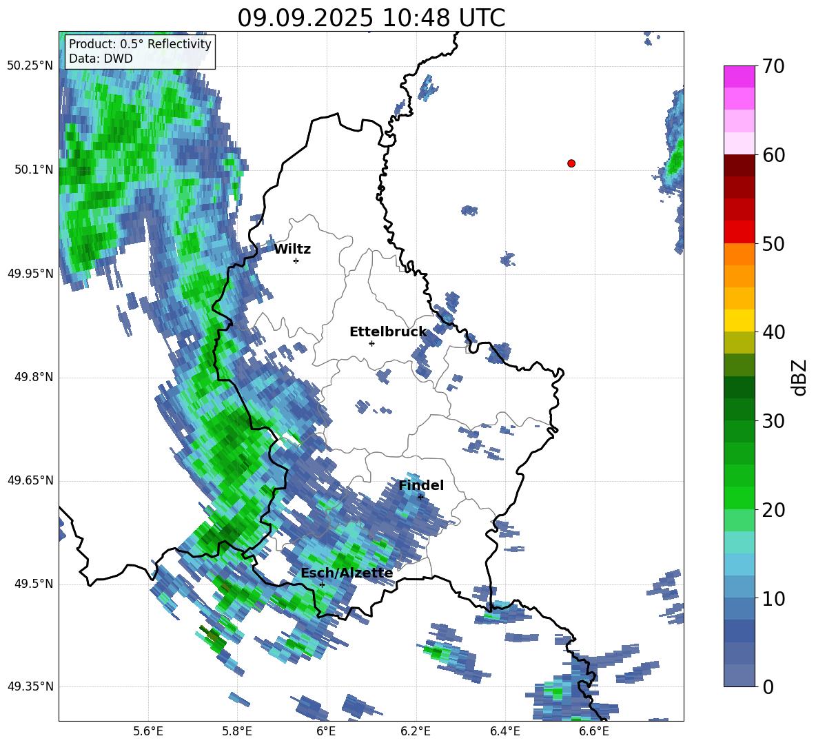816x745 pixels.
Task: Click the 6.4°E longitude label
Action: tap(504, 731)
